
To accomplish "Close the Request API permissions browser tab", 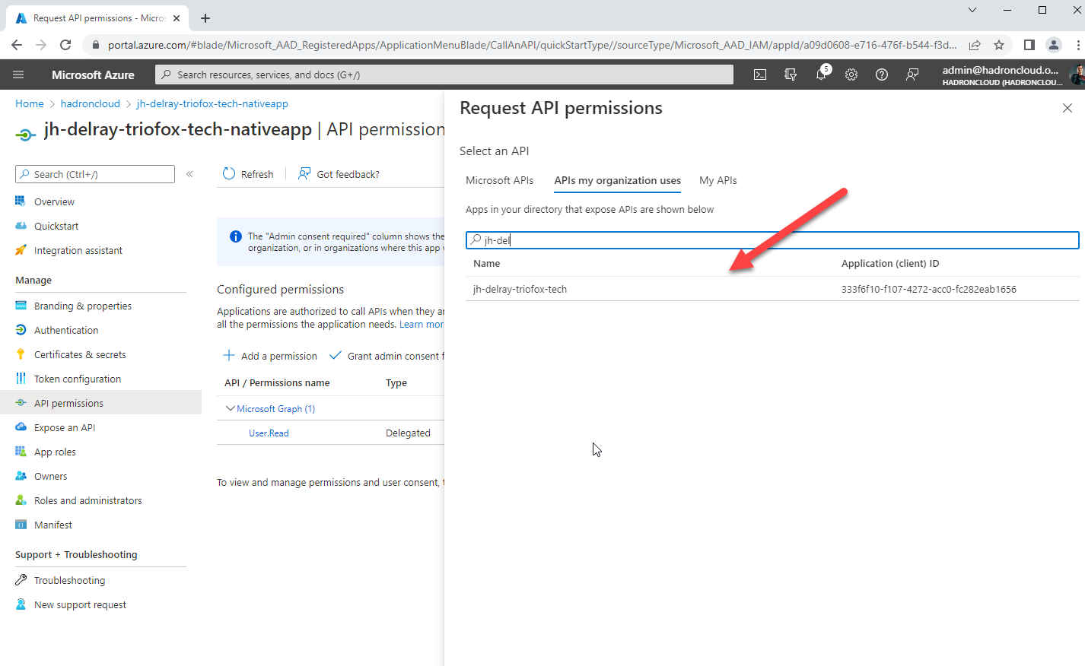I will pos(177,18).
